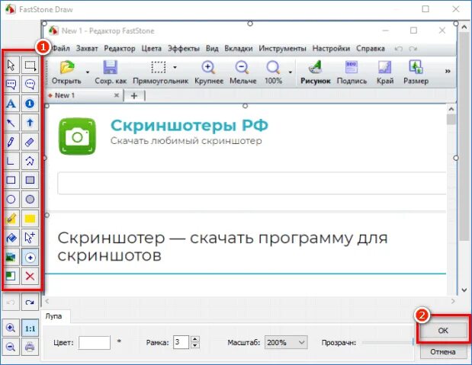Zoom out with the minus magnifier

pyautogui.click(x=11, y=347)
